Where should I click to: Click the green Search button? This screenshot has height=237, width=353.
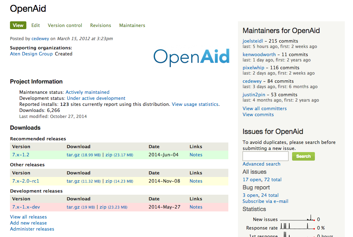click(303, 156)
